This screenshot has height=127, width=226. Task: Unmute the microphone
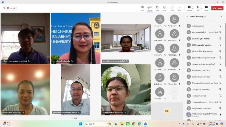(x=197, y=8)
